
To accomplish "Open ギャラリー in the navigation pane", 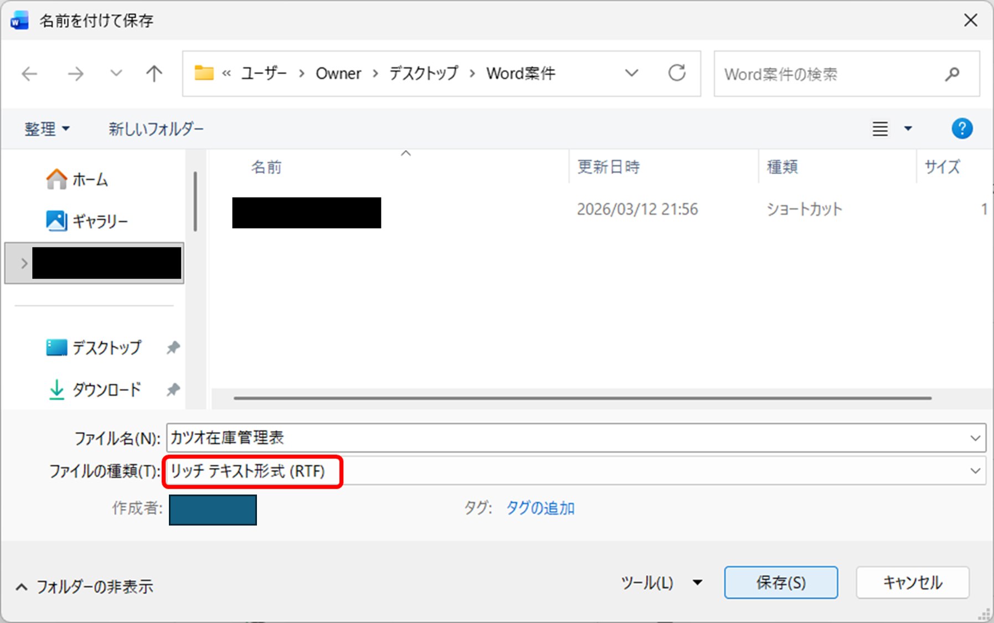I will (x=100, y=221).
